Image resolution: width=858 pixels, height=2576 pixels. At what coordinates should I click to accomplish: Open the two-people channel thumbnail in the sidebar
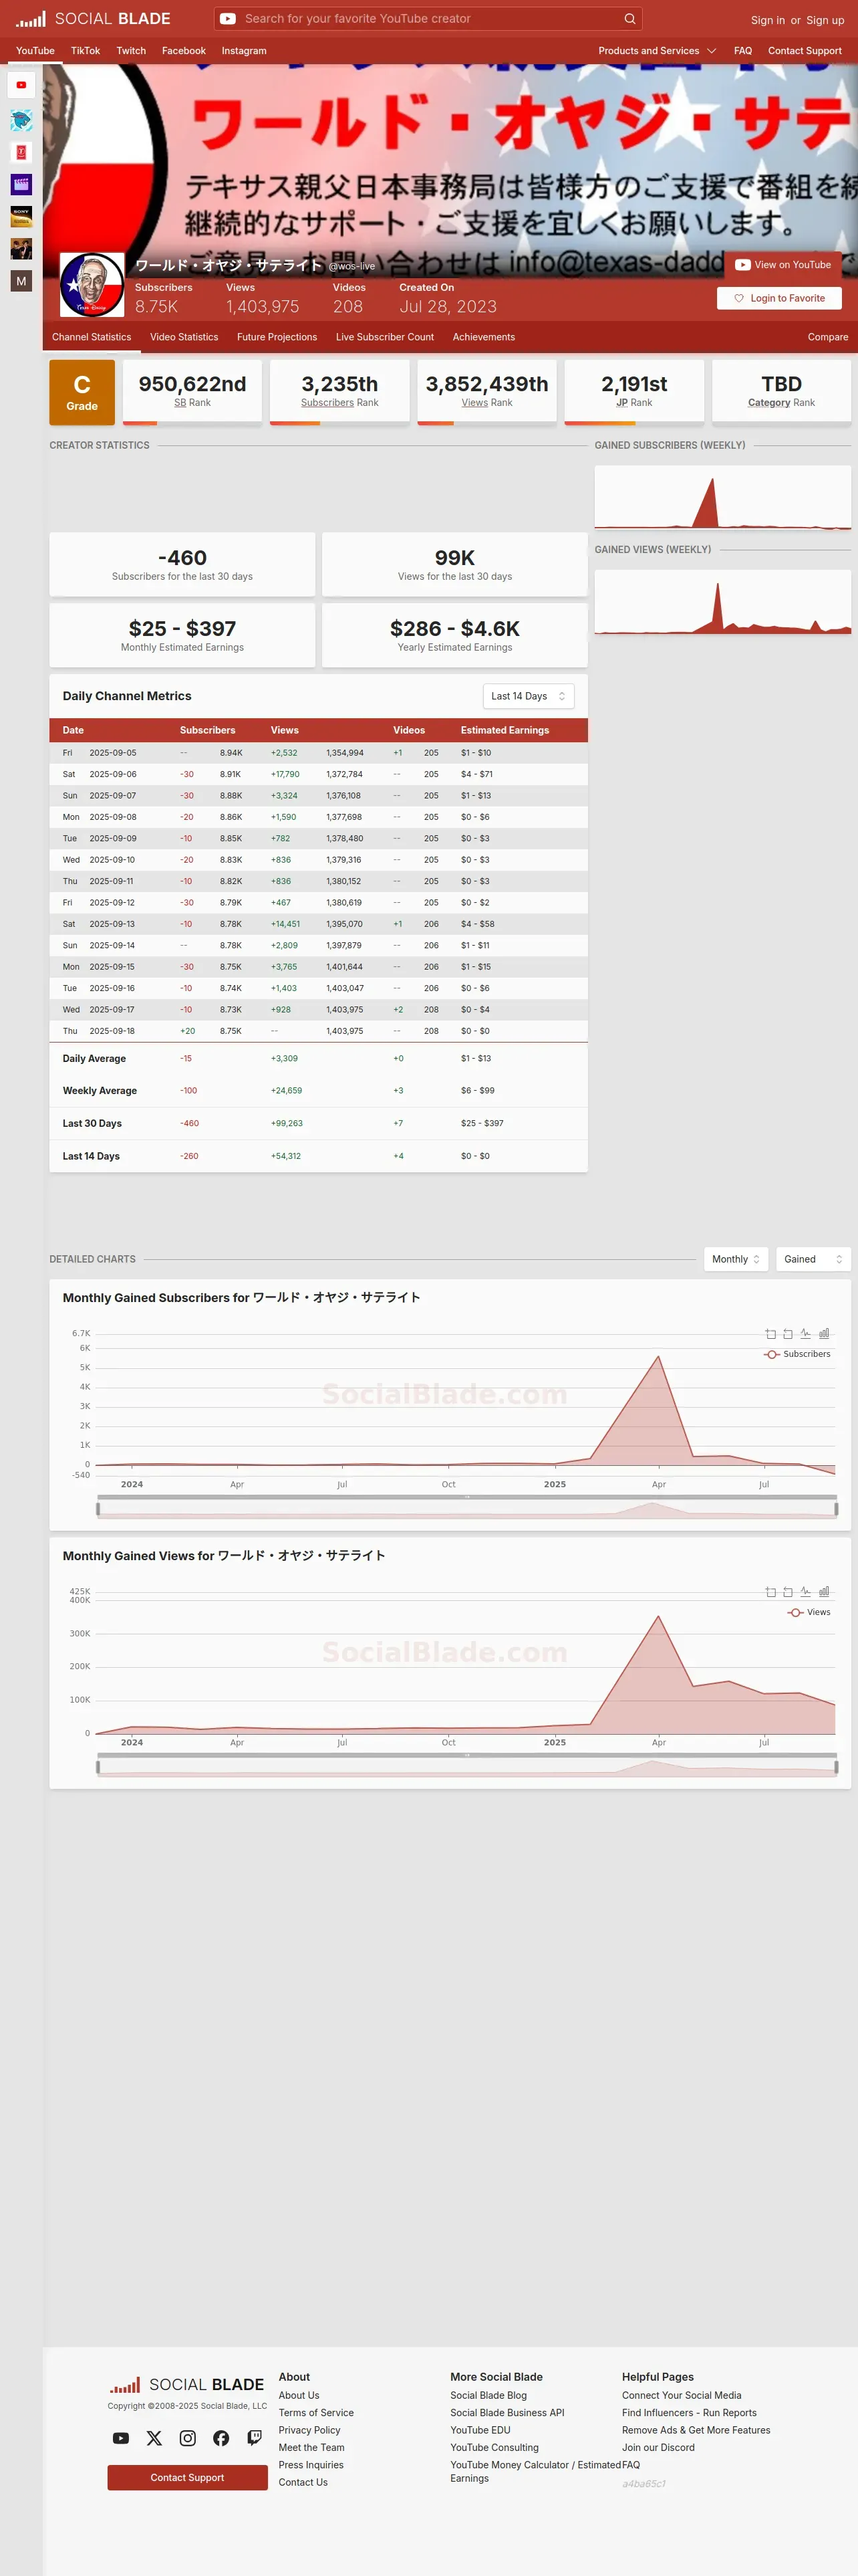click(21, 248)
